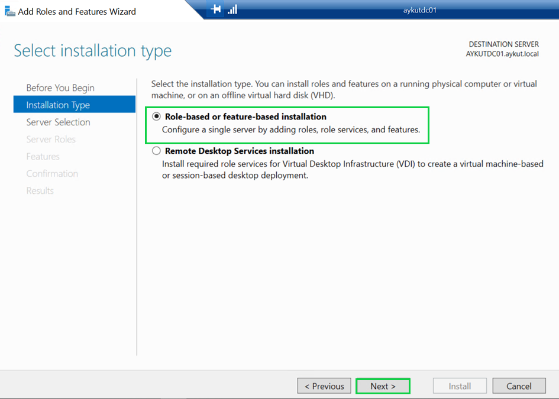
Task: Pin the remote connection bar
Action: (216, 9)
